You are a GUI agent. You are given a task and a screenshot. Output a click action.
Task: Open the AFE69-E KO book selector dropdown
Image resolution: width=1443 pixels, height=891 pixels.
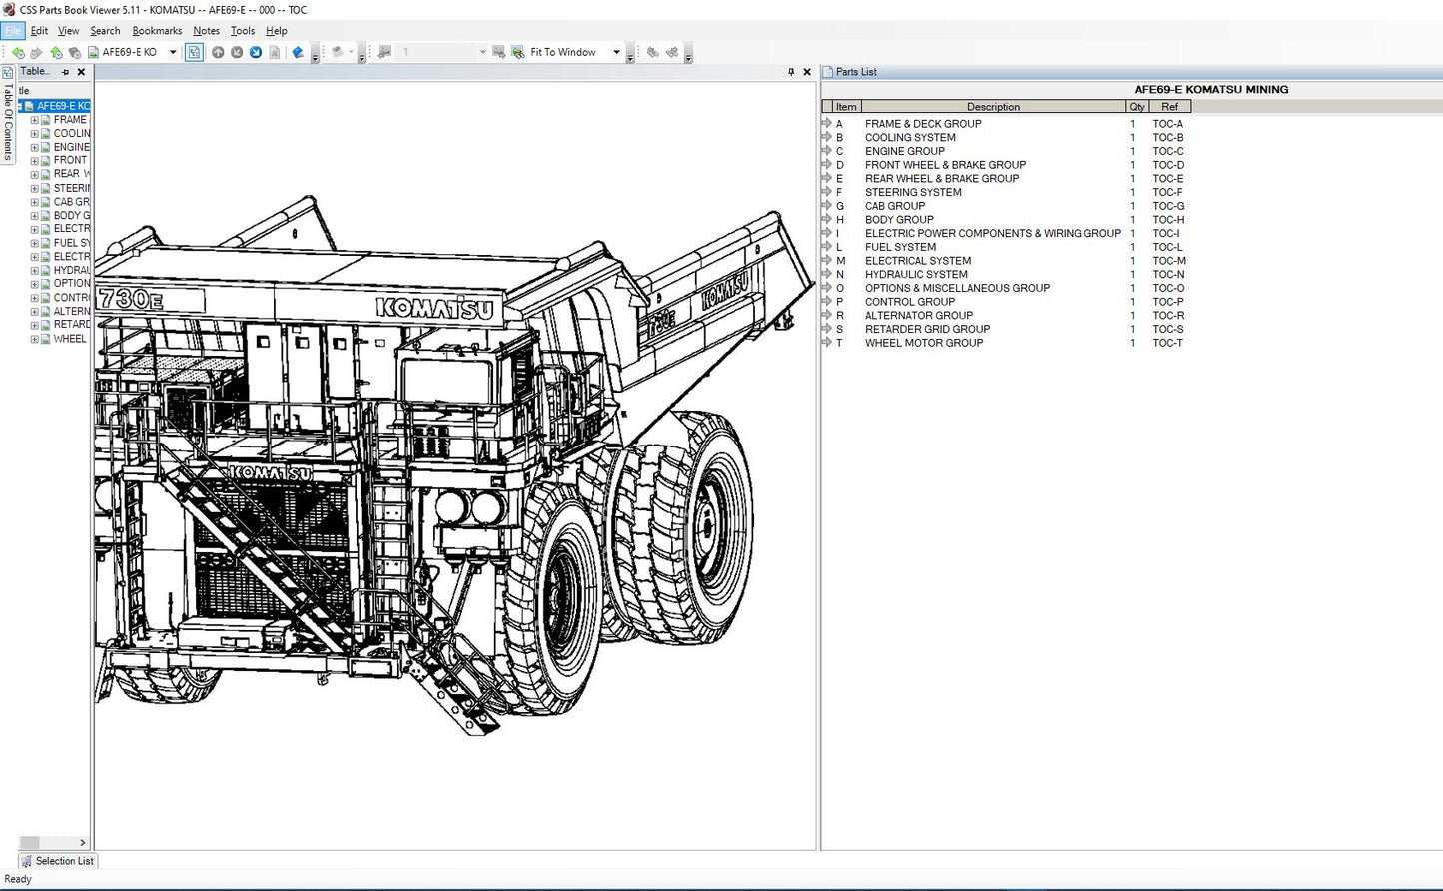click(x=173, y=52)
